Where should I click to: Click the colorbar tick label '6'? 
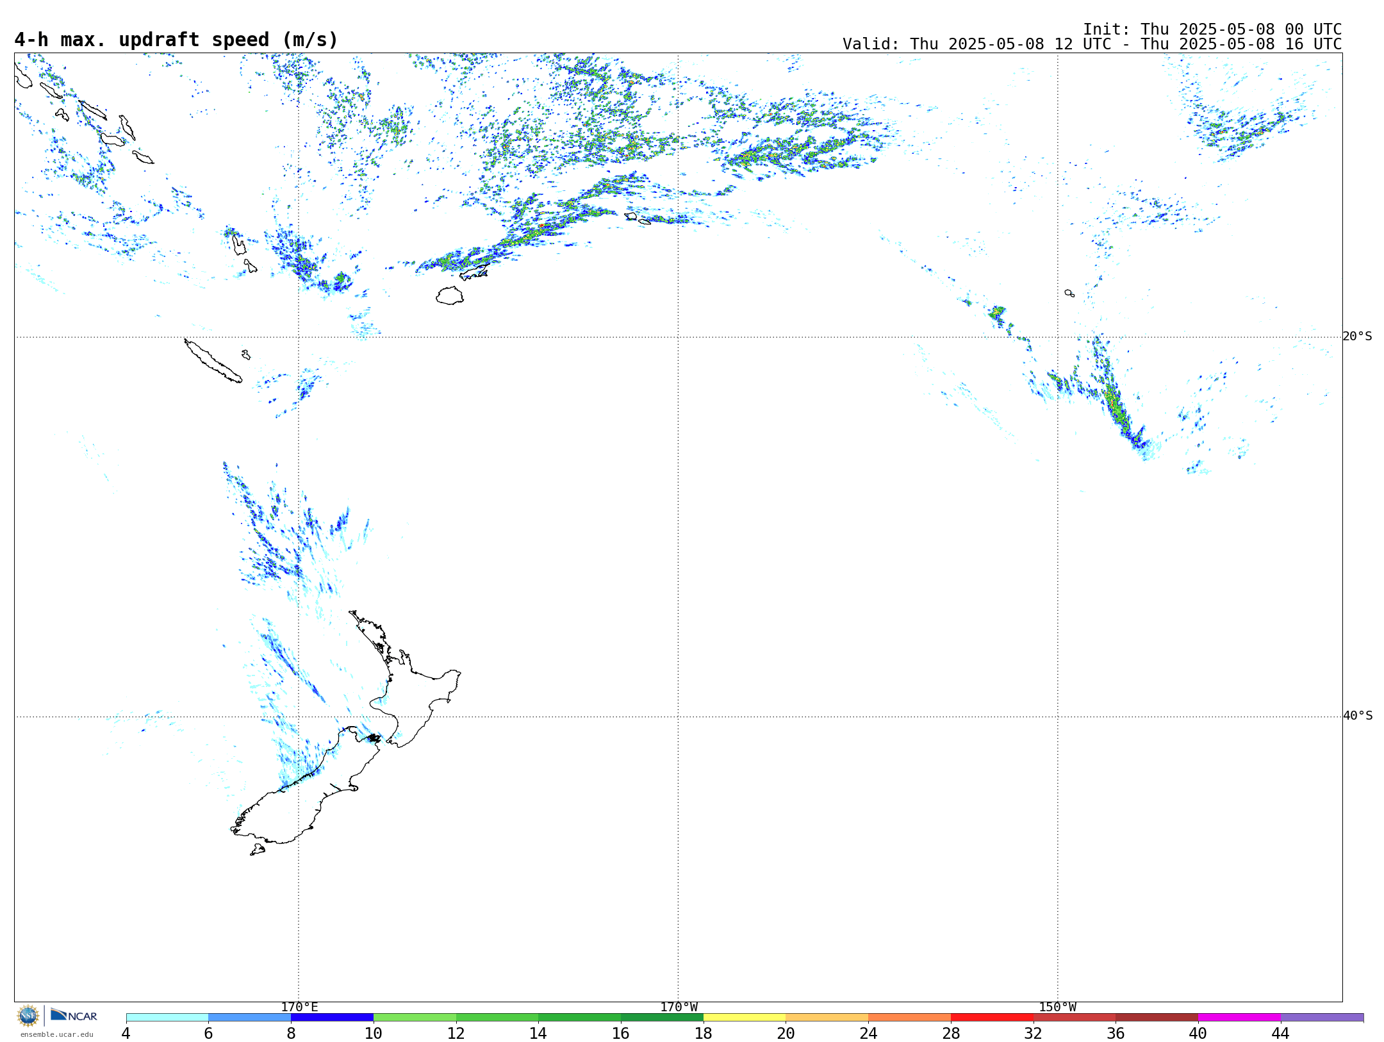pyautogui.click(x=208, y=1033)
